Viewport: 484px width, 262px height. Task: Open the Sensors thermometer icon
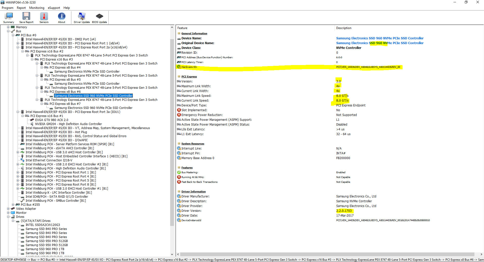coord(44,16)
